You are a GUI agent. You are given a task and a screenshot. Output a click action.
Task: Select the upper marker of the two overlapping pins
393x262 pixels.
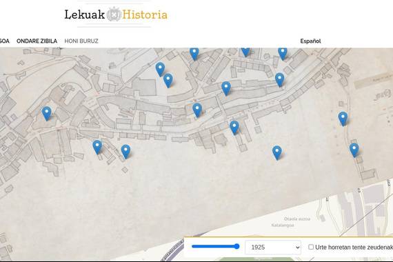pyautogui.click(x=160, y=69)
